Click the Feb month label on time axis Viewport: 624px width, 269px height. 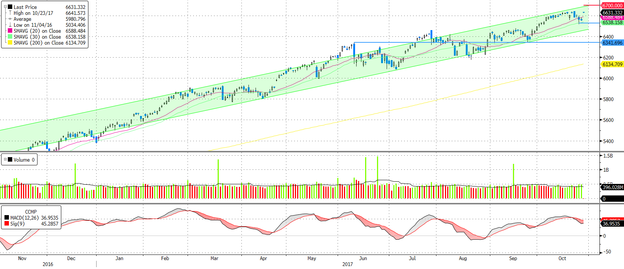[165, 258]
